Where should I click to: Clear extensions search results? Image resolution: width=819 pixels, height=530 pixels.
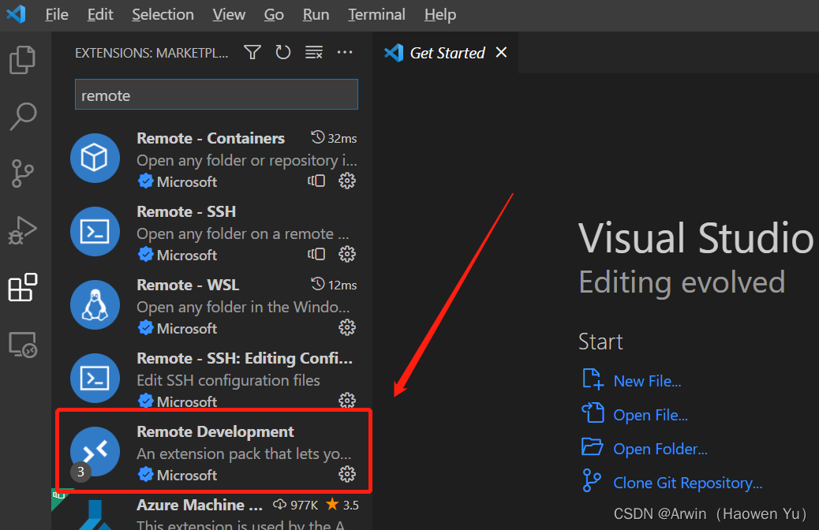click(314, 52)
